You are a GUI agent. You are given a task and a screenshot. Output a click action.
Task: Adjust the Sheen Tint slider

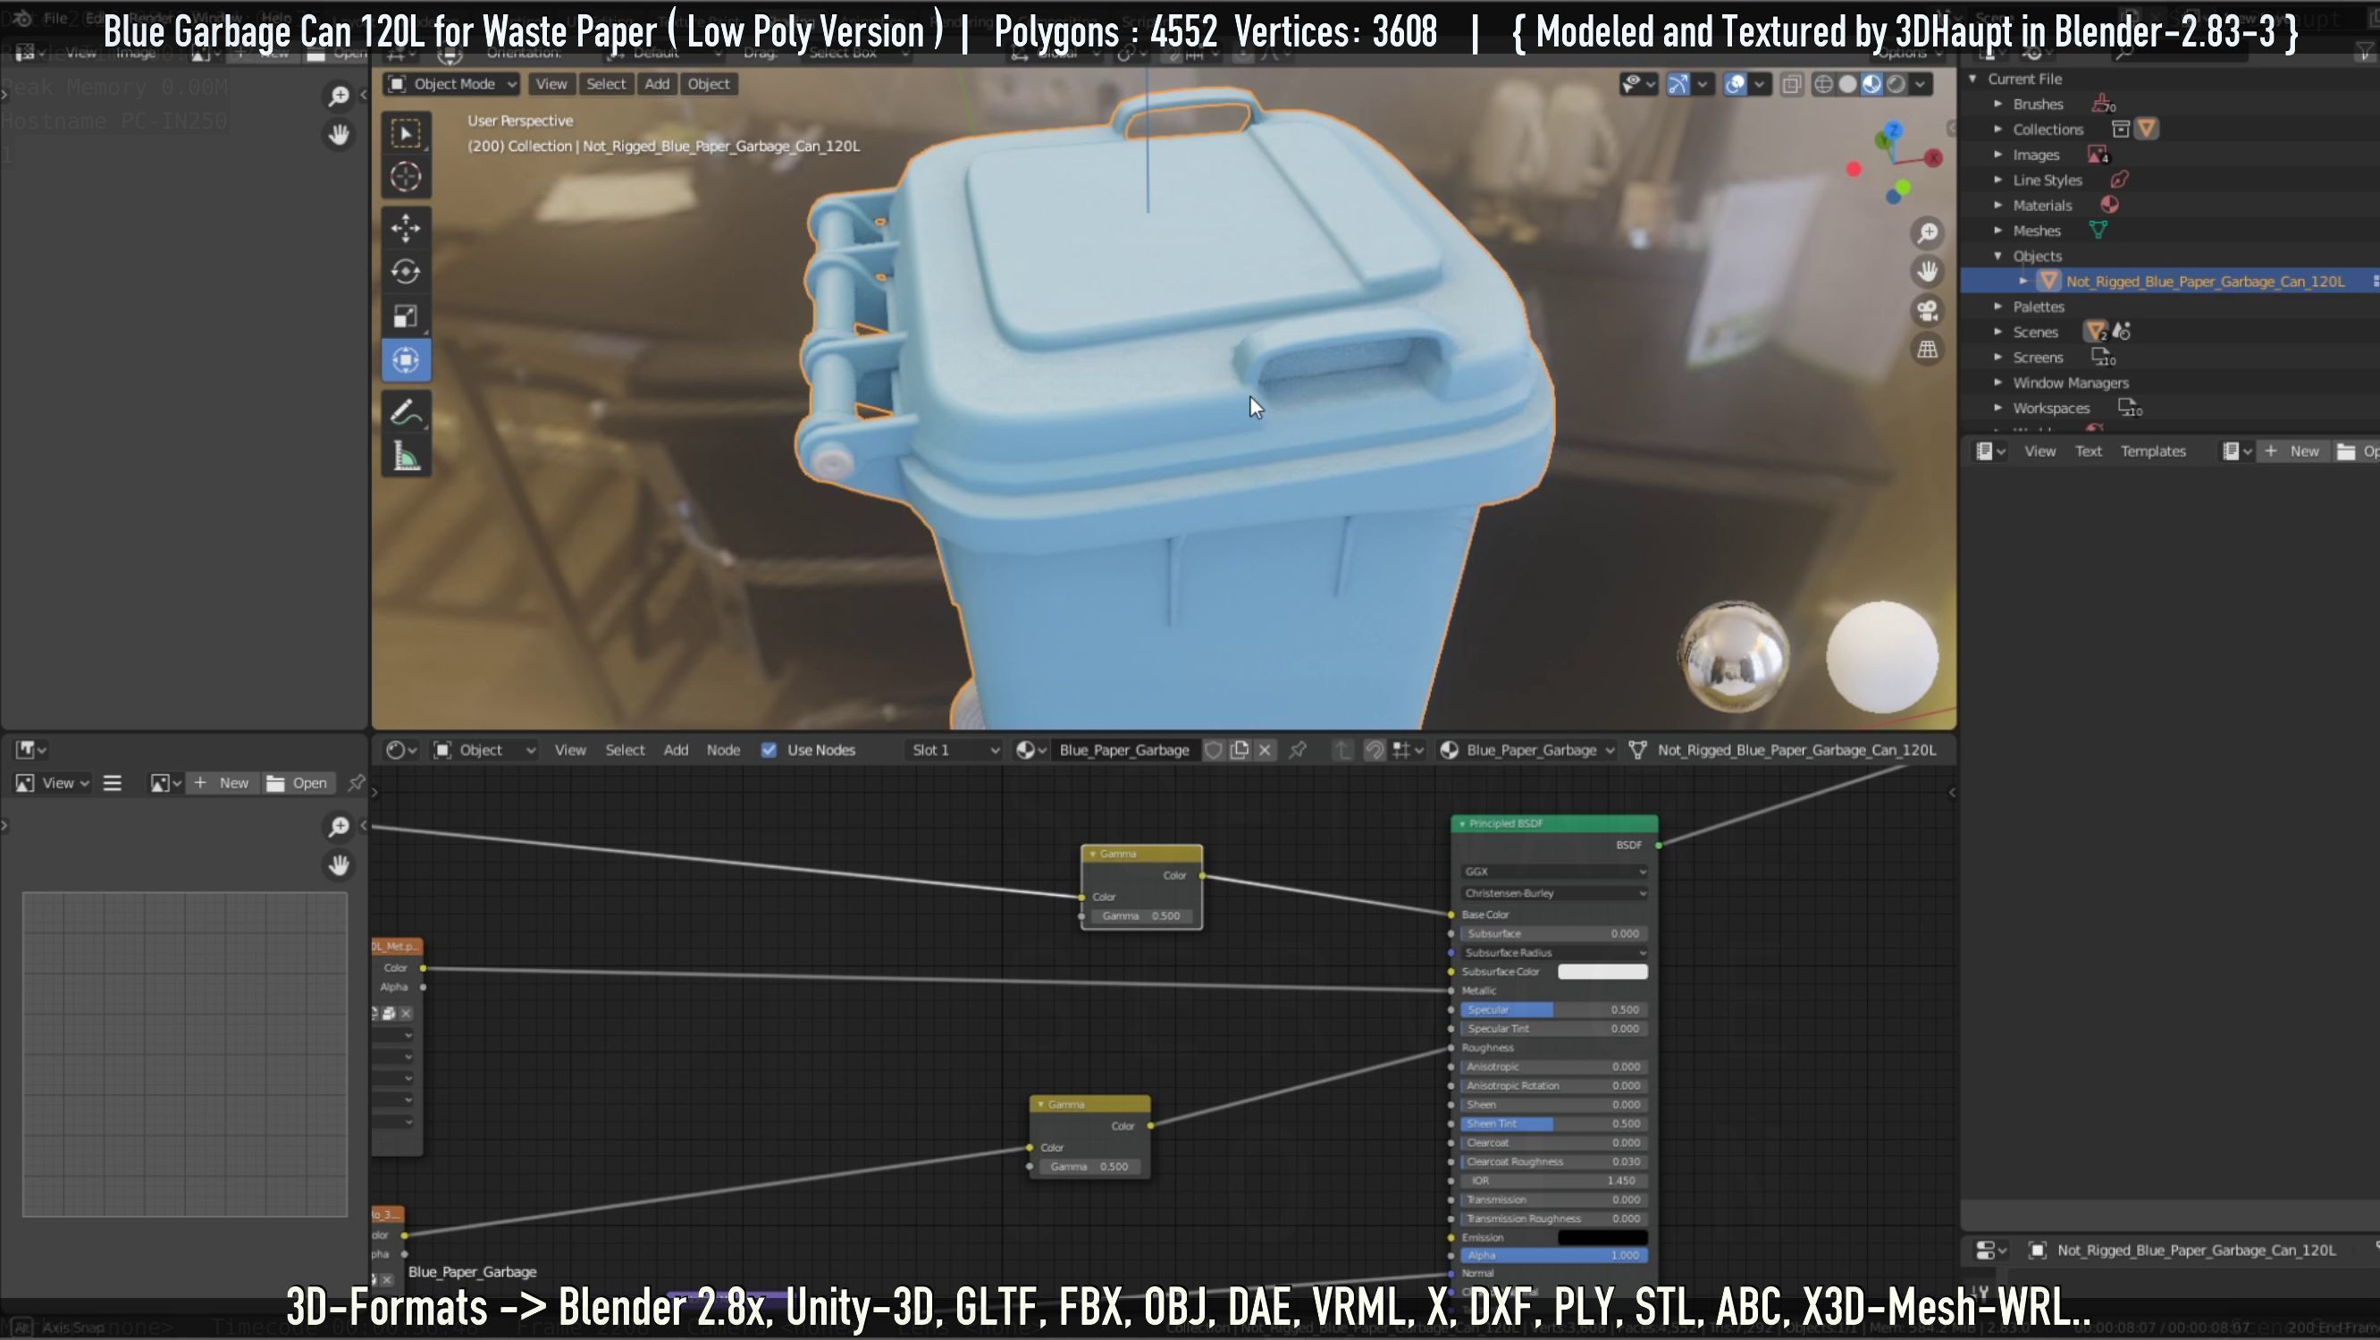point(1555,1124)
